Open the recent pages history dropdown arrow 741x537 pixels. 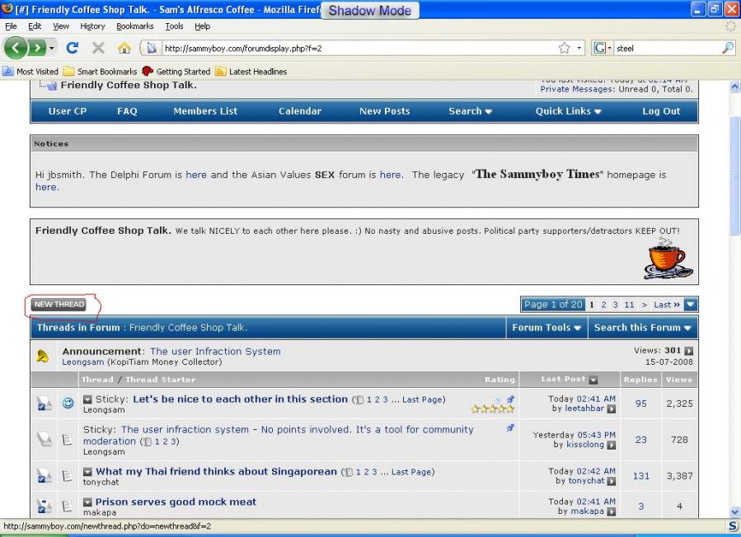[x=51, y=48]
